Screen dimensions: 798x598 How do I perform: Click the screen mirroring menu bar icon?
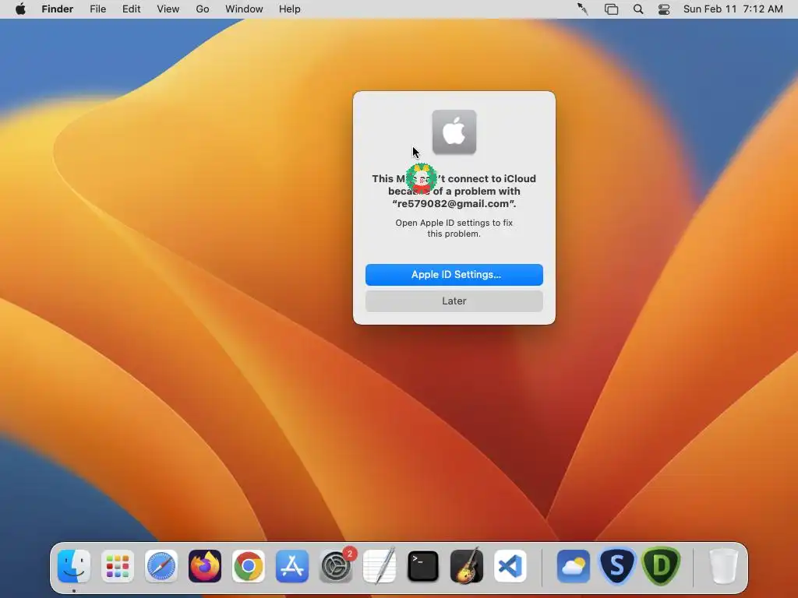[x=611, y=9]
